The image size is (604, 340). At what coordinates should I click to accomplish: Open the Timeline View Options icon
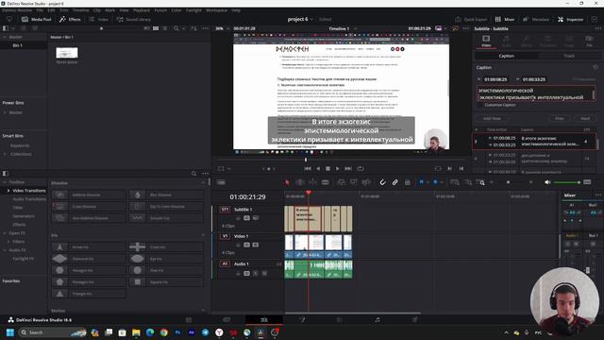221,182
